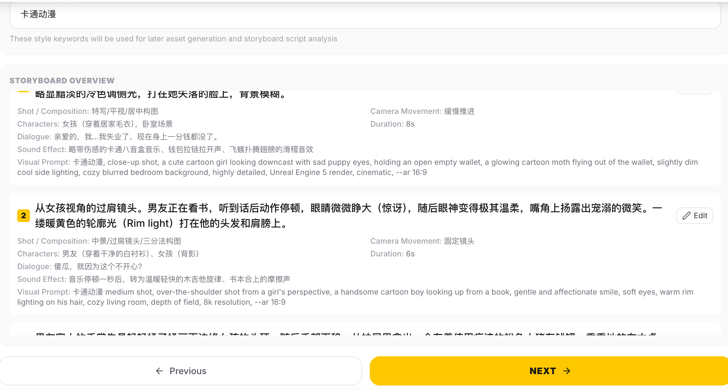This screenshot has height=390, width=728.
Task: Click the Duration 6s field of shot 2
Action: point(392,254)
